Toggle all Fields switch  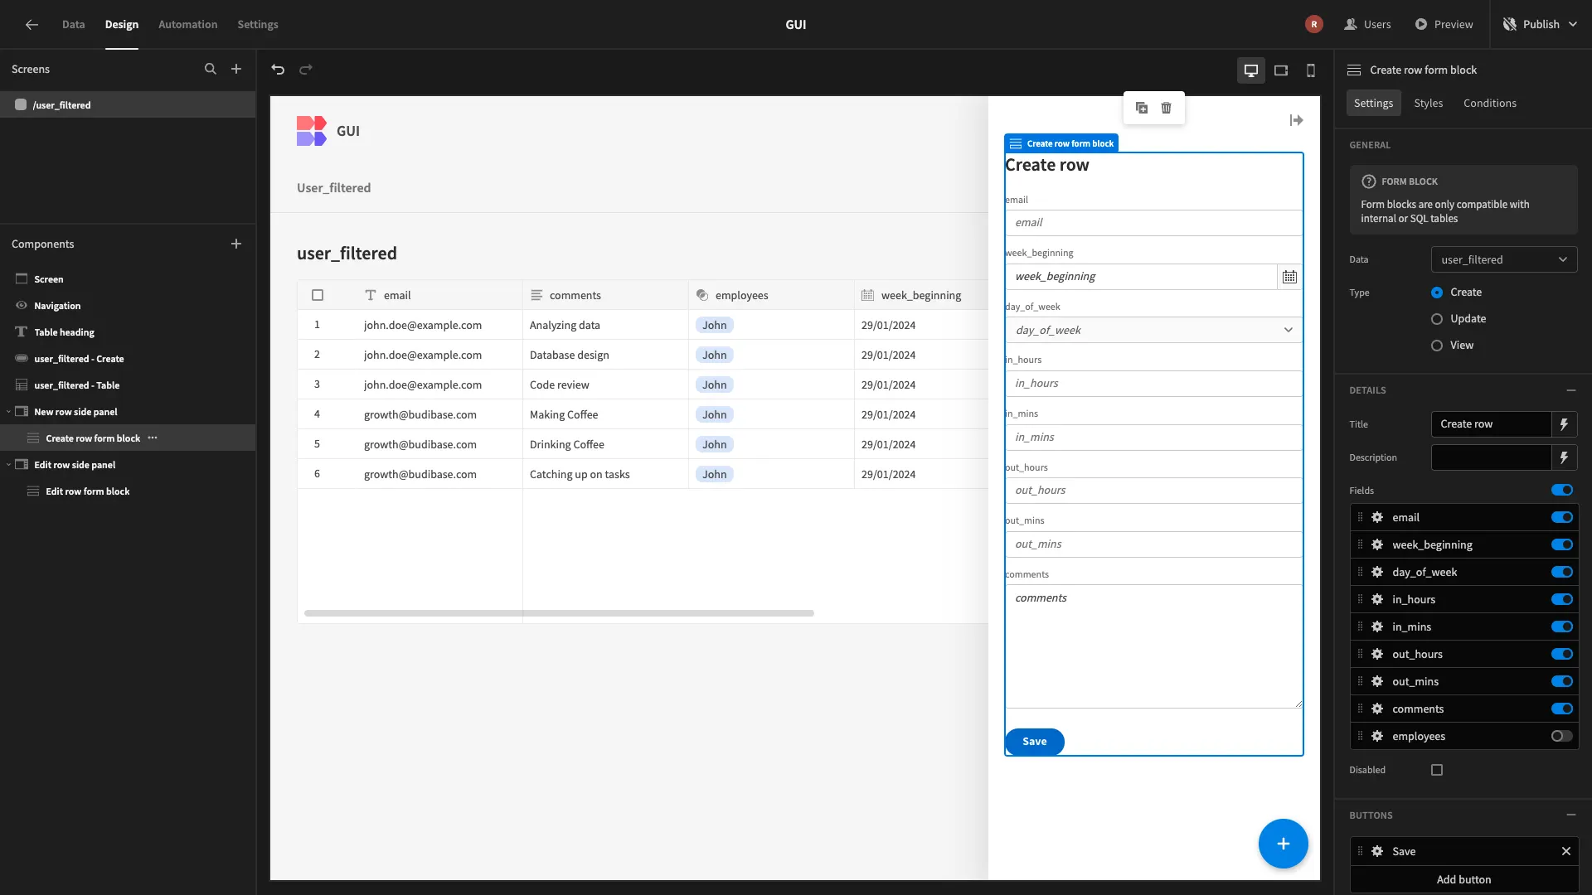1562,490
